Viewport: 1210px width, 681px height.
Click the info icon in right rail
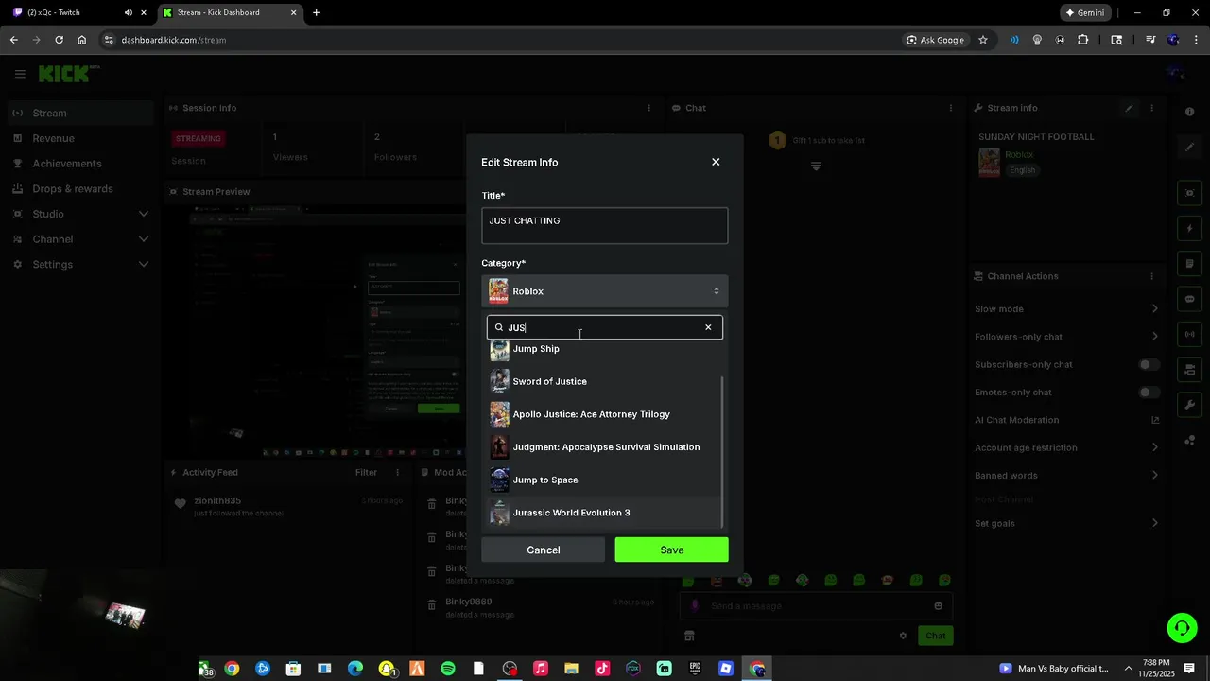[x=1190, y=112]
